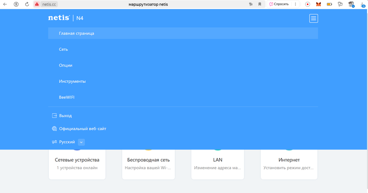The width and height of the screenshot is (368, 193).
Task: Click the netis.cc address field
Action: [x=49, y=4]
